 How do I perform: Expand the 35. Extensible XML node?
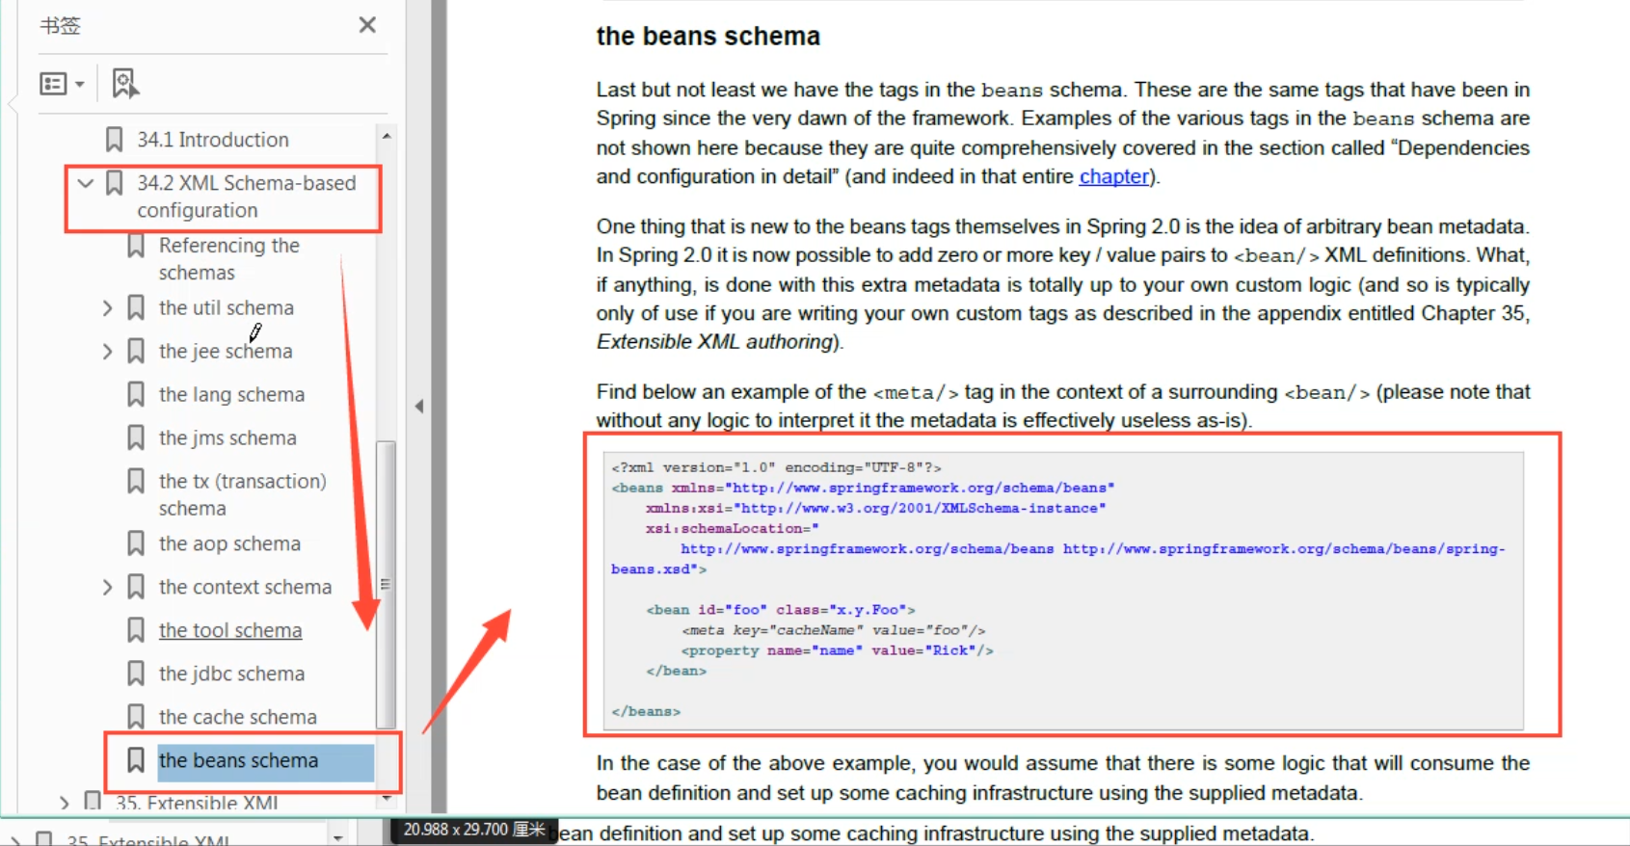point(64,803)
